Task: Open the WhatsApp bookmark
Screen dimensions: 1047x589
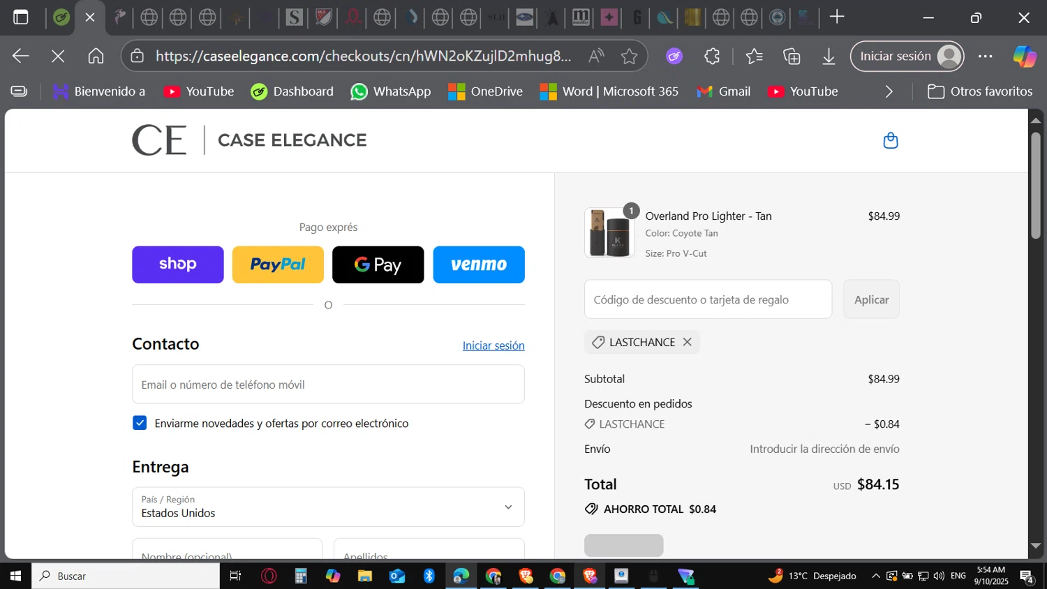Action: tap(391, 91)
